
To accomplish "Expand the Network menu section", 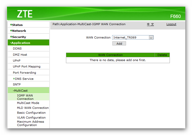I will coord(18,31).
